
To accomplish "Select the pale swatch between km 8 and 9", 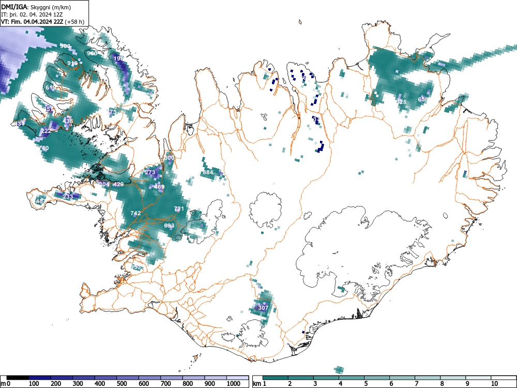I will 453,378.
